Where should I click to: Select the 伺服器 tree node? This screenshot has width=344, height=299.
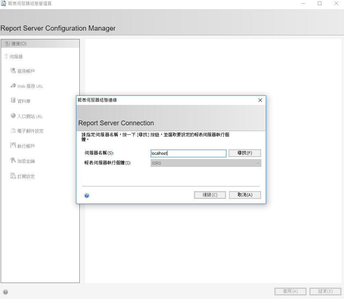point(16,57)
